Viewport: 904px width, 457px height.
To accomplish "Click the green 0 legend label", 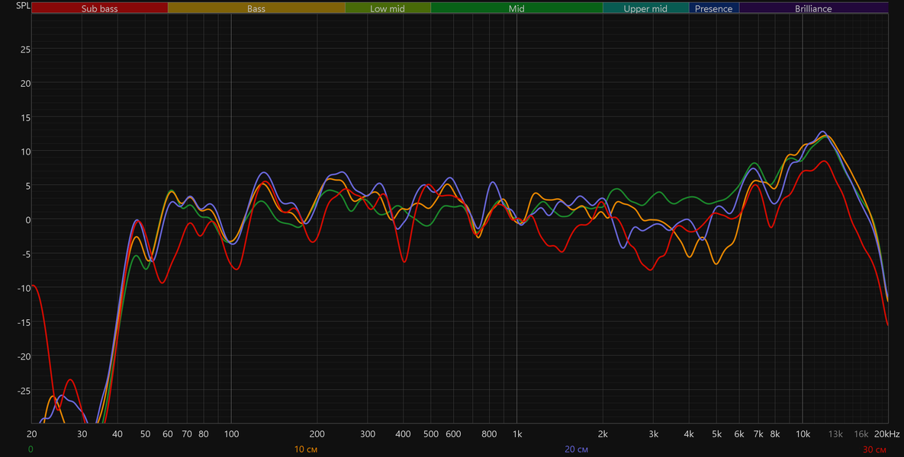I will pyautogui.click(x=30, y=449).
